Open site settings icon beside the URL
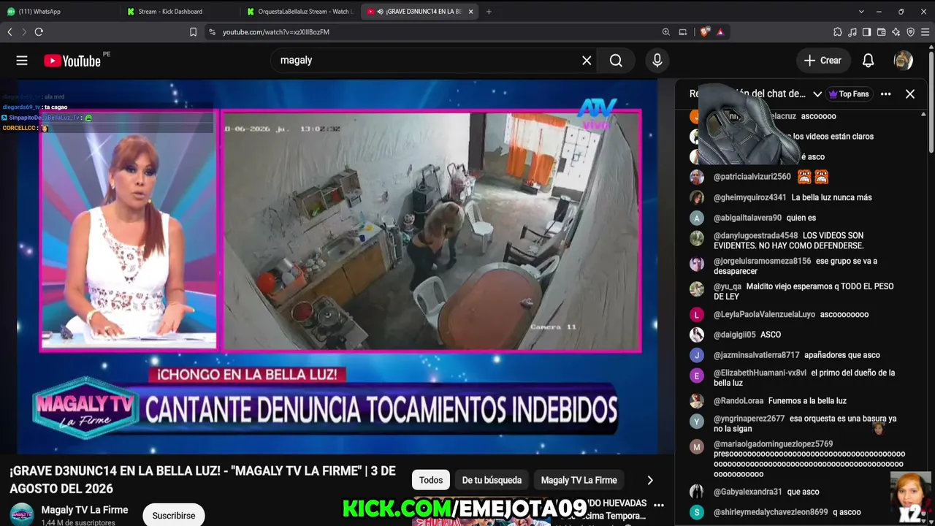 212,32
